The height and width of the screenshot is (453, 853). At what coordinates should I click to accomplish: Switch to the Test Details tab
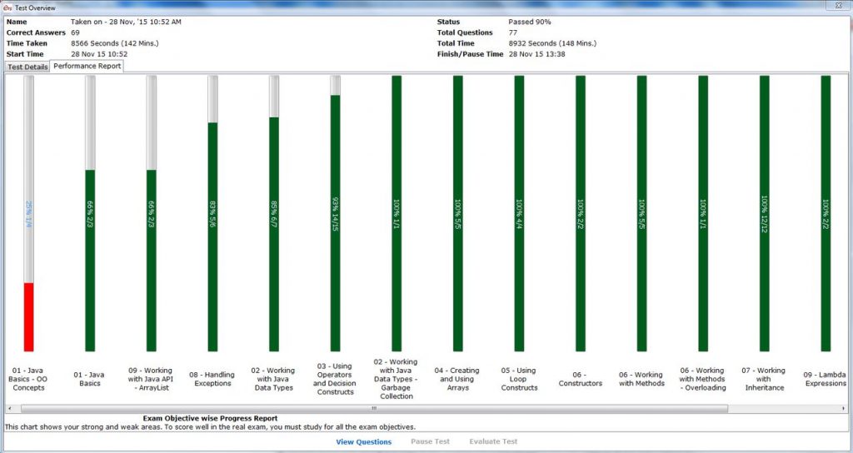27,67
